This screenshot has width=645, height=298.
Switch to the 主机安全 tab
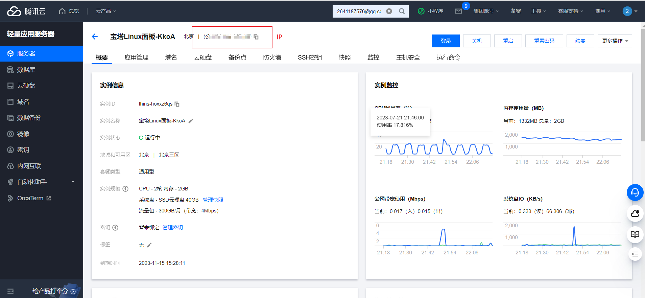(x=408, y=58)
